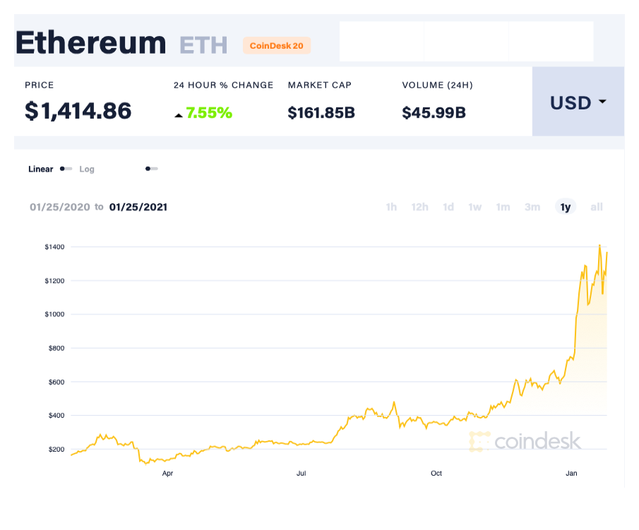
Task: Switch chart to 1h range
Action: point(391,207)
